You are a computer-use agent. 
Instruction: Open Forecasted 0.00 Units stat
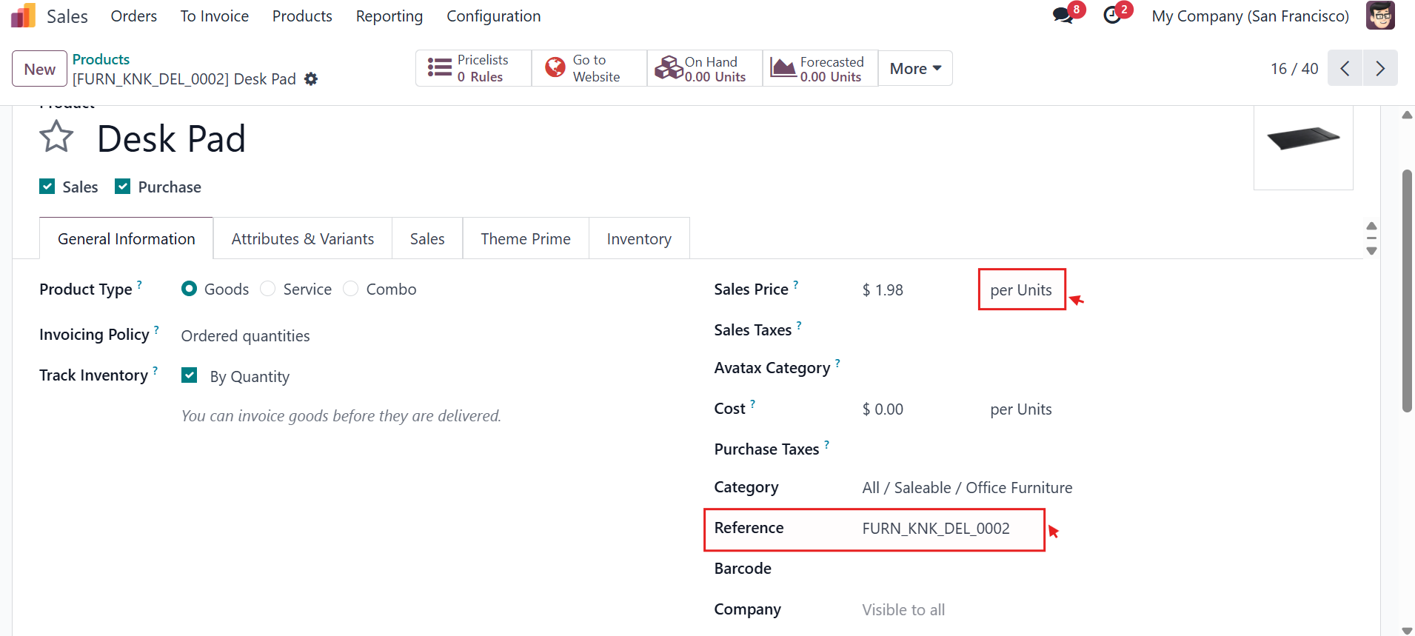point(820,68)
